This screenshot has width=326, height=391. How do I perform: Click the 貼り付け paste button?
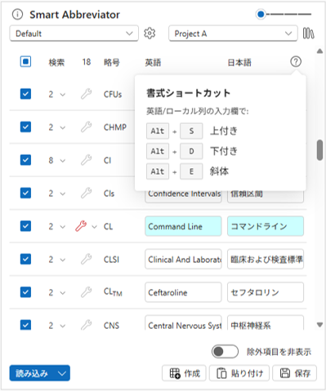pyautogui.click(x=239, y=373)
